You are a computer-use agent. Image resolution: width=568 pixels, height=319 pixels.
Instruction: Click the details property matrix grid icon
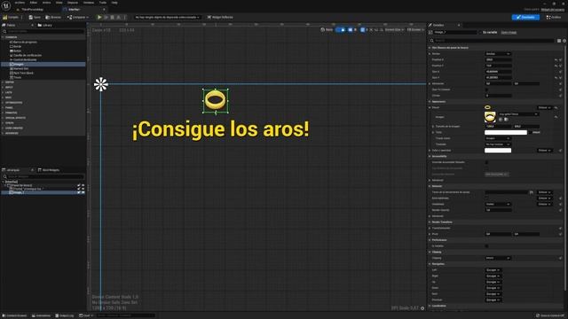pos(559,41)
